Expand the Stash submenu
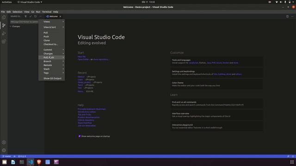 (51, 69)
